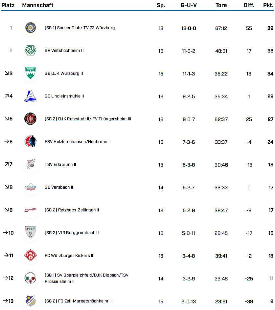275x310 pixels.
Task: Click the Soccer Club/TV 73 Würzburg crest
Action: 31,28
